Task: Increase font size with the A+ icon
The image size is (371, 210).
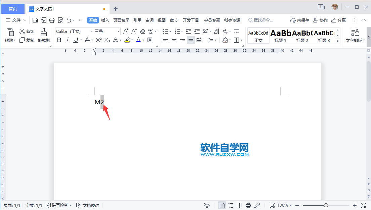Action: pyautogui.click(x=126, y=31)
